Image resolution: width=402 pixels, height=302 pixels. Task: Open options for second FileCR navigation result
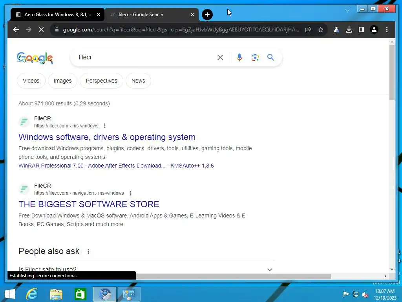point(130,193)
